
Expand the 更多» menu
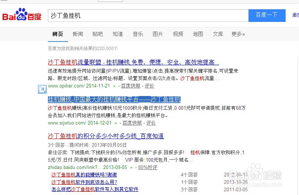point(238,34)
